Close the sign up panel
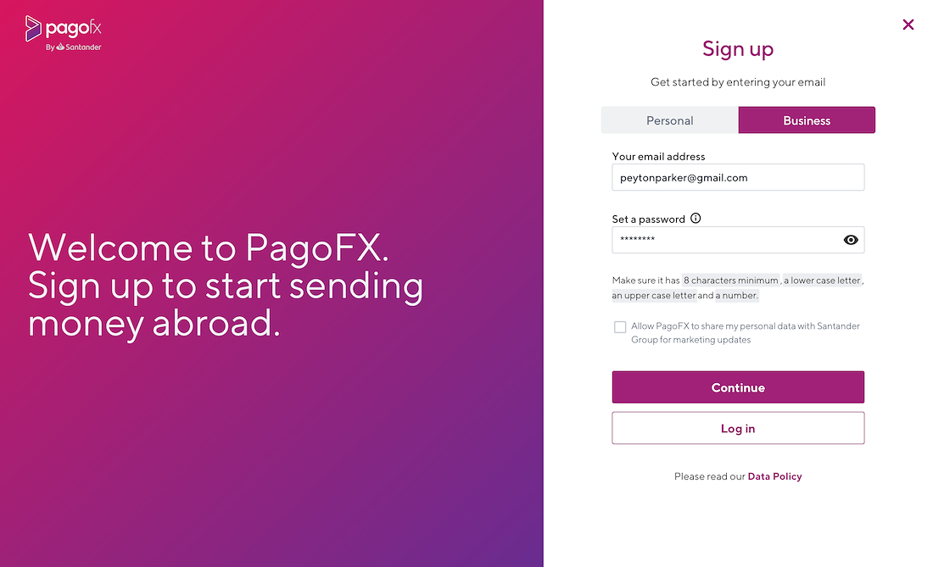The height and width of the screenshot is (567, 933). 908,25
